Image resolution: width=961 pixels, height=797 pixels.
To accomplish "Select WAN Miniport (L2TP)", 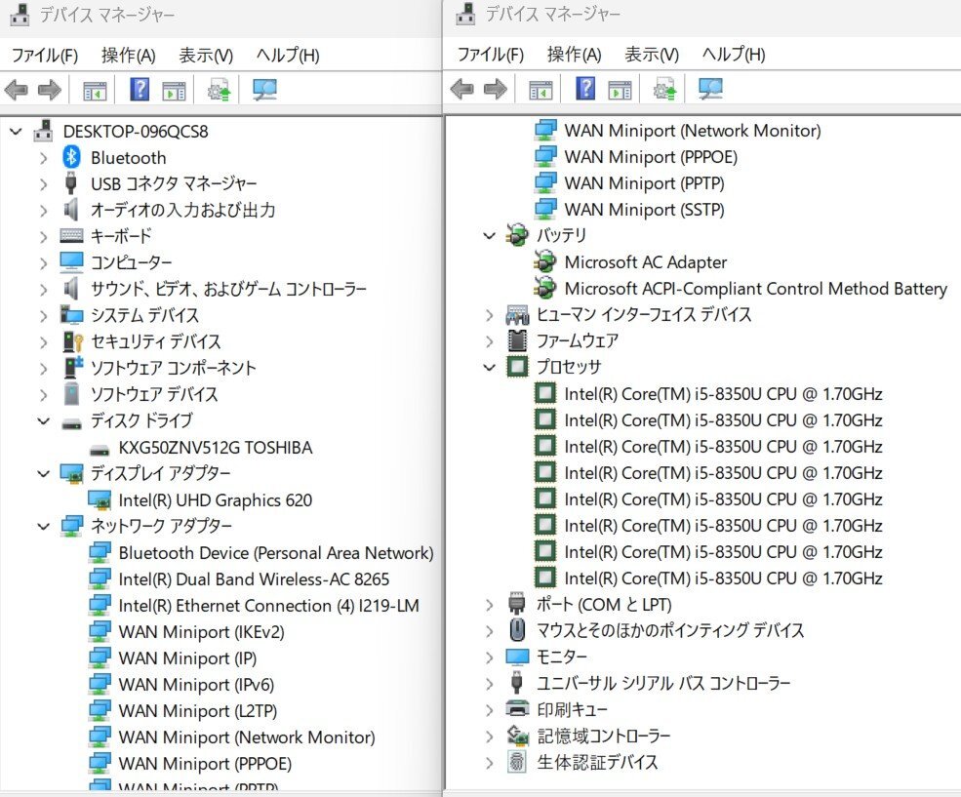I will [x=198, y=711].
